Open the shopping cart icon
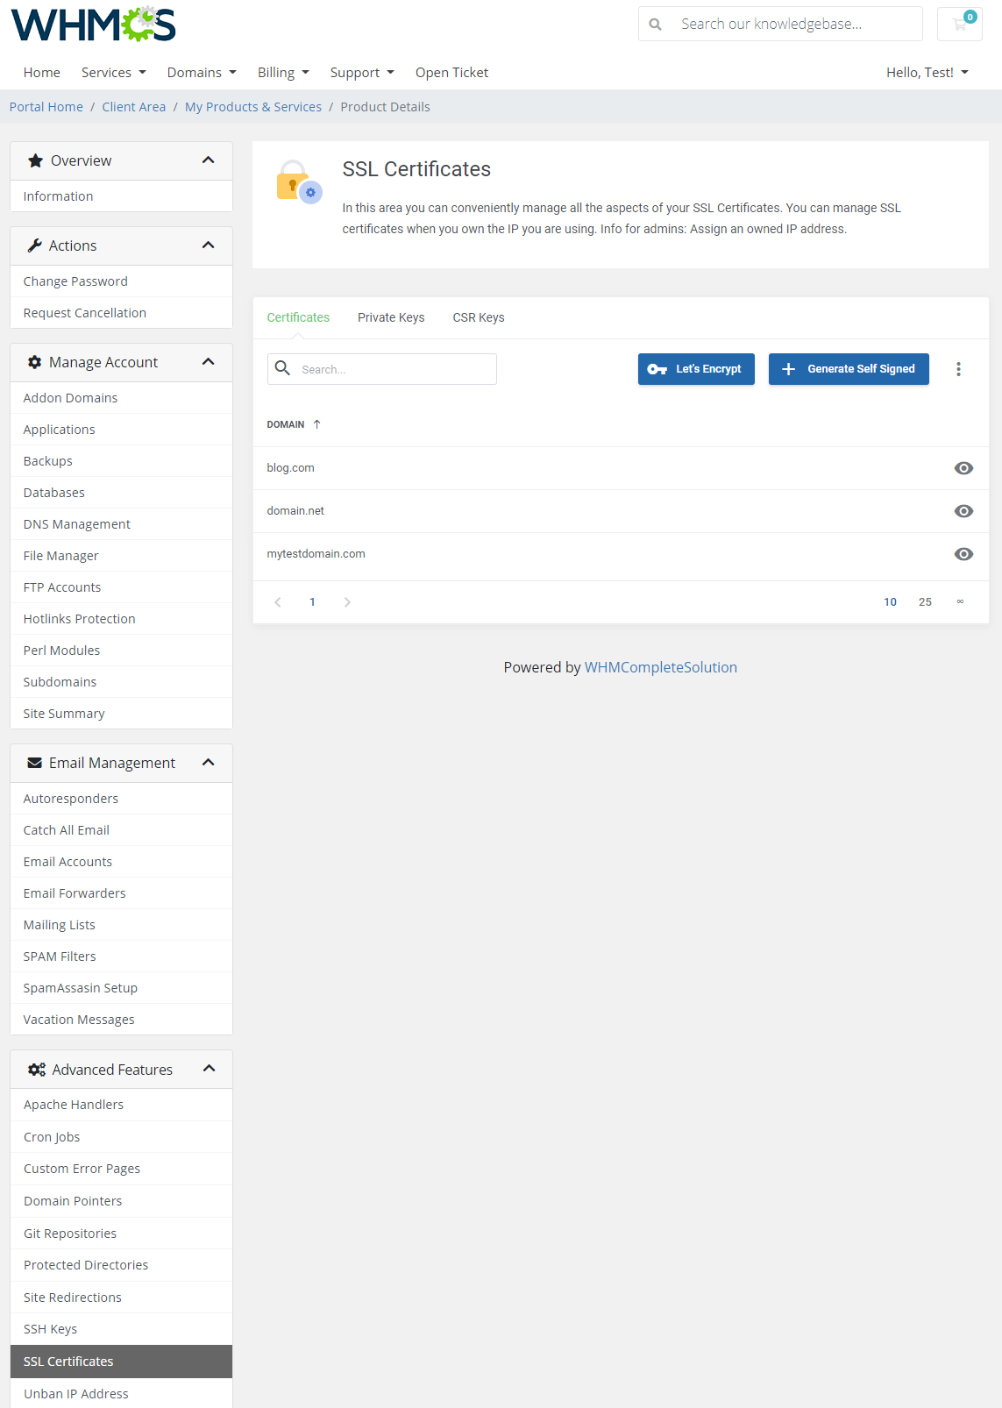The width and height of the screenshot is (1002, 1408). [x=960, y=24]
